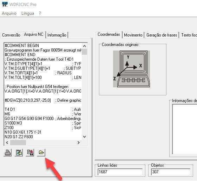Open file with yellow folder icon
This screenshot has height=181, width=197.
tap(41, 153)
